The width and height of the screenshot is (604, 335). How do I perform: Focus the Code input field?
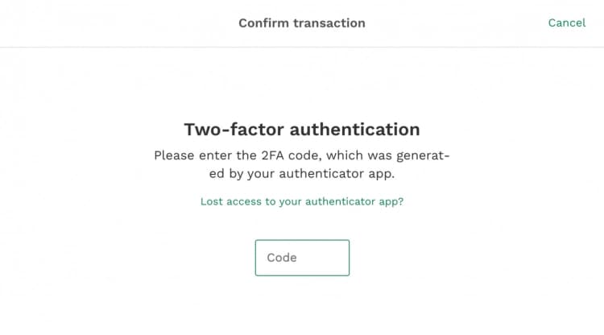pos(302,258)
